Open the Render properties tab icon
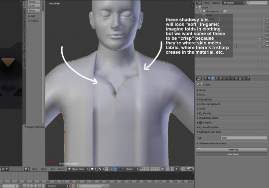269x188 pixels. pos(205,79)
